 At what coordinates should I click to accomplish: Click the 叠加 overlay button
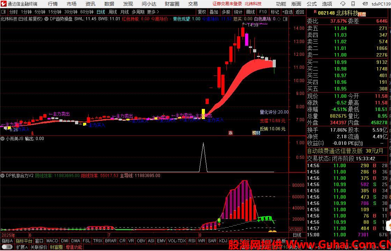[214, 12]
